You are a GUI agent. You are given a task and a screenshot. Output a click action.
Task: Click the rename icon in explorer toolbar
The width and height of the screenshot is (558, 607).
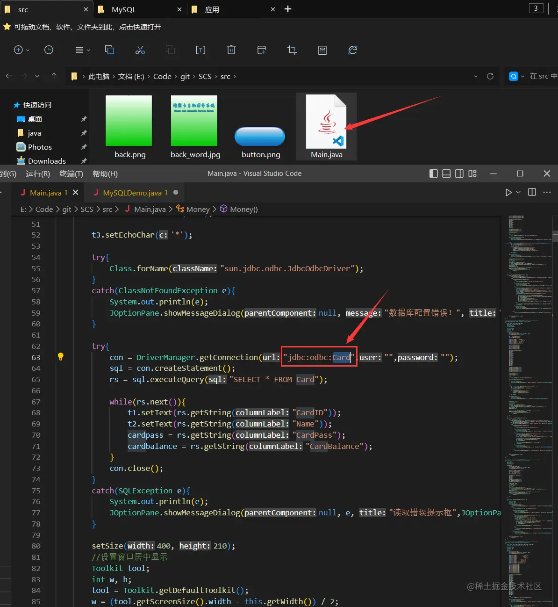[x=200, y=50]
